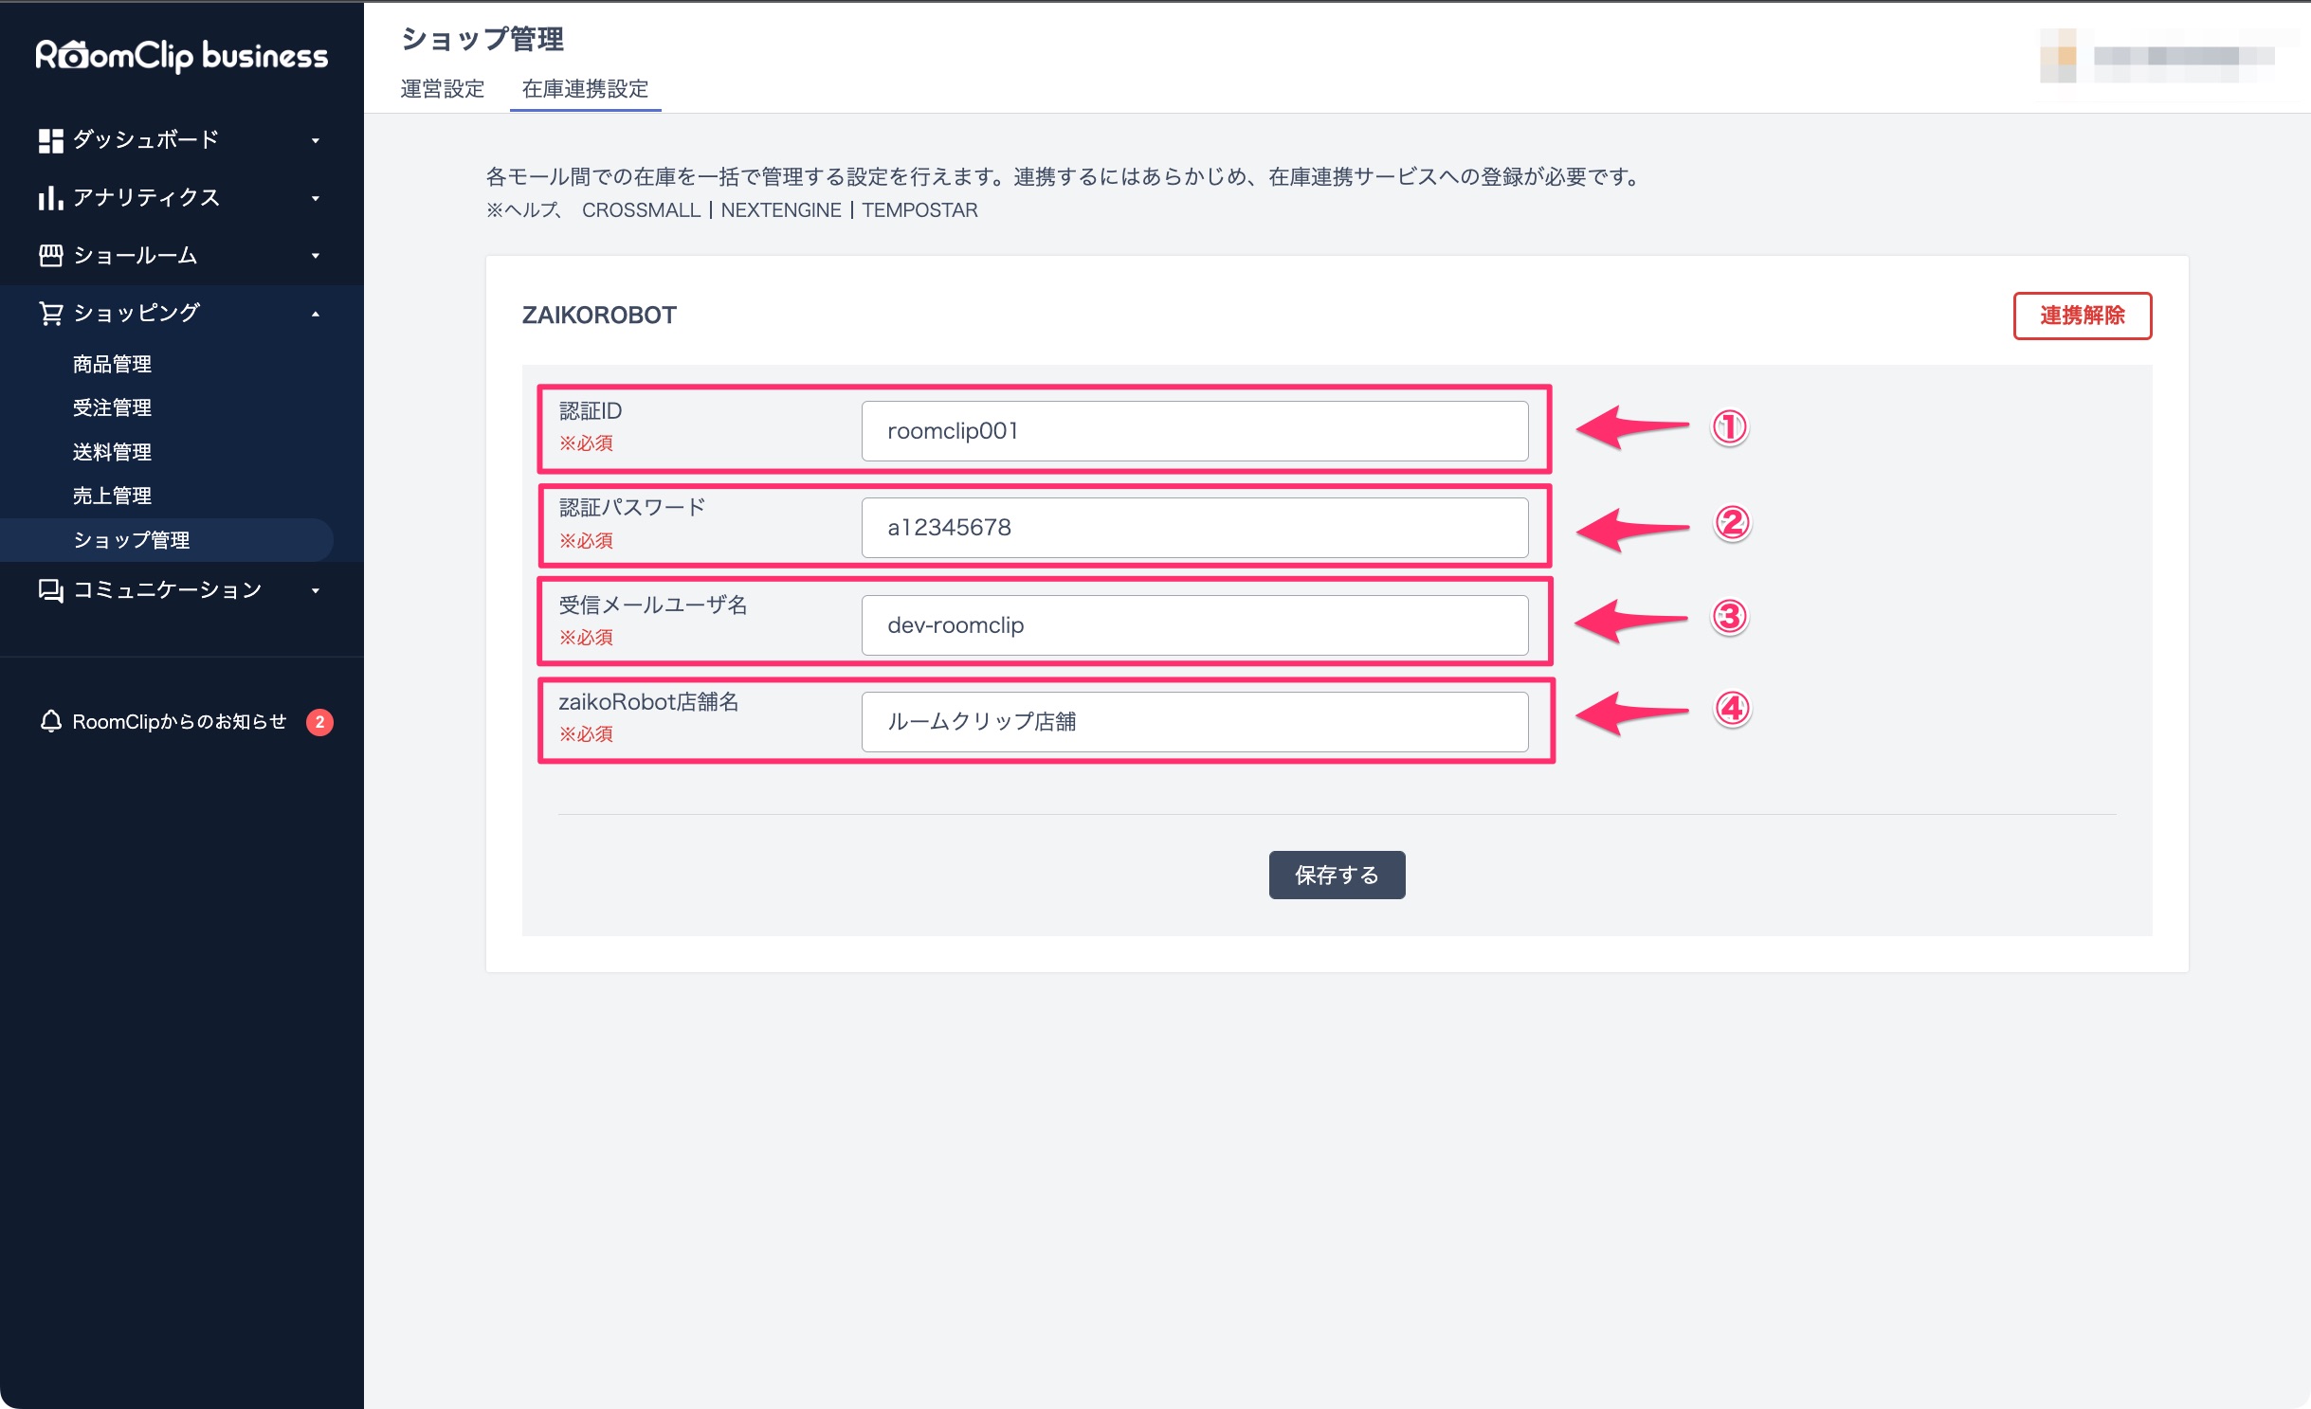Focus the zaikoRobot店舗名 input field
The image size is (2311, 1409).
click(x=1194, y=722)
